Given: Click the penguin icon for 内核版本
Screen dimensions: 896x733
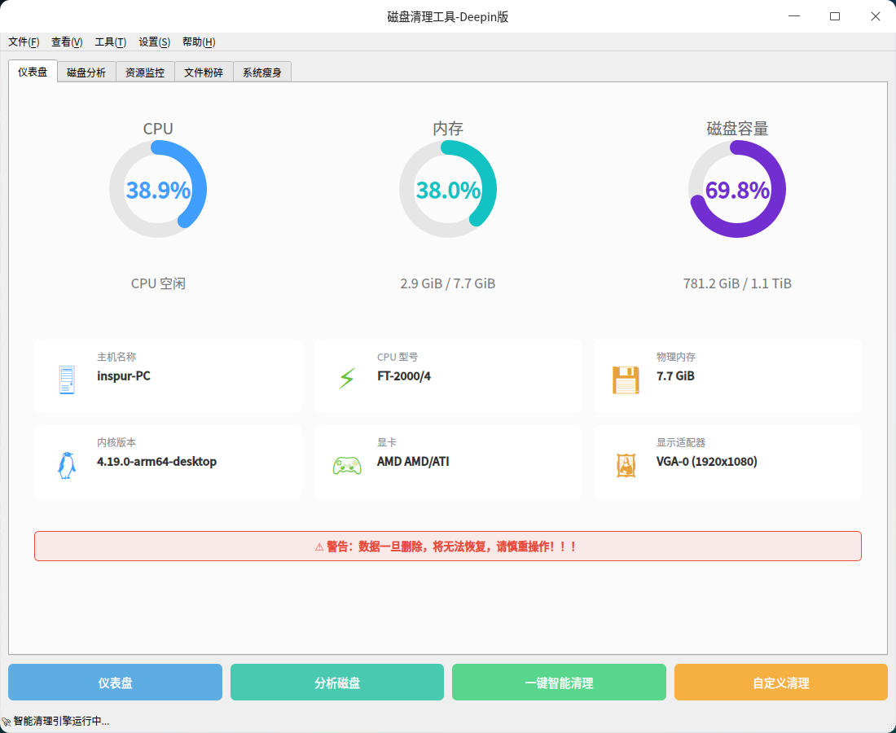Looking at the screenshot, I should (67, 465).
